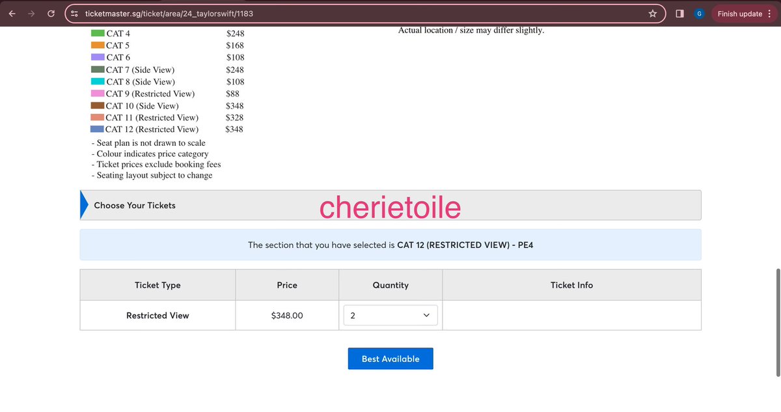Click the CAT 5 orange swatch

pos(98,46)
